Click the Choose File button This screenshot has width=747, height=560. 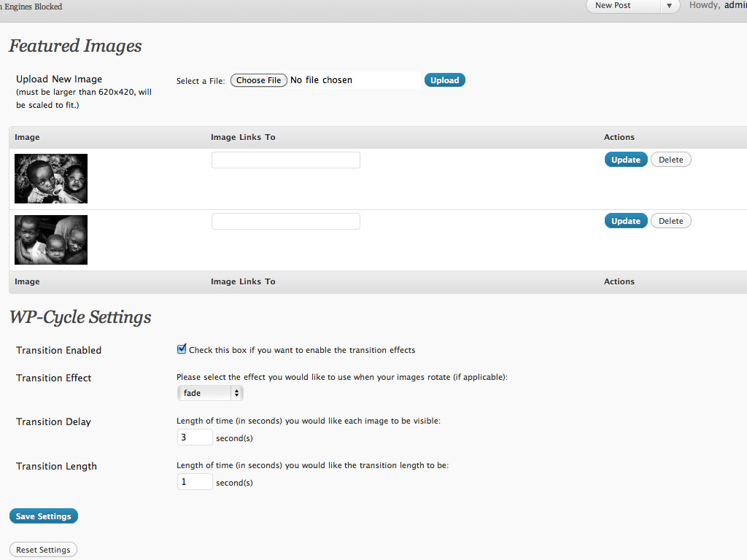(259, 80)
